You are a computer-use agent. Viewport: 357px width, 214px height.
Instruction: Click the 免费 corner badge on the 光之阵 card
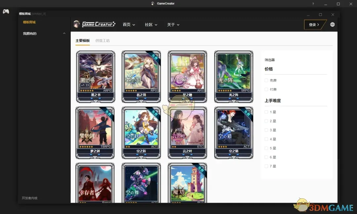[x=247, y=55]
